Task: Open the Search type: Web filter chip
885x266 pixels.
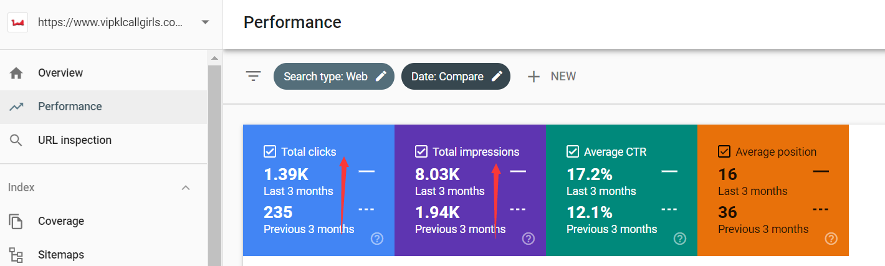Action: point(334,77)
